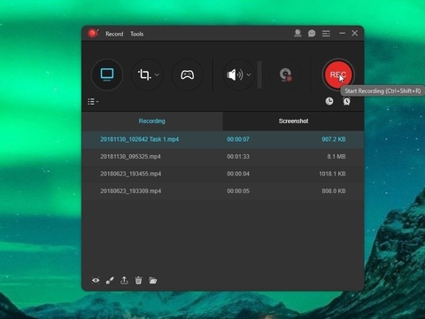Open the task scheduler alarm icon
Screen dimensions: 425x319
pyautogui.click(x=346, y=101)
